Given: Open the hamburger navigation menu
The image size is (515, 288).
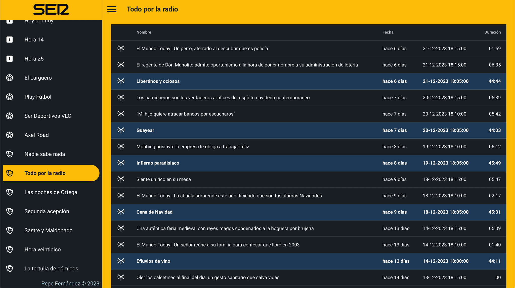Looking at the screenshot, I should point(112,9).
